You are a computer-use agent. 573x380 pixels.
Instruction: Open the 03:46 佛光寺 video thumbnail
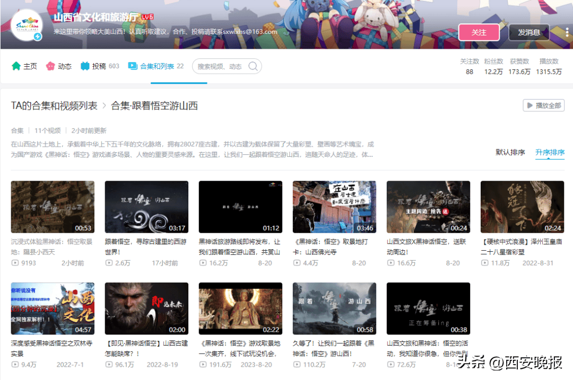[334, 207]
